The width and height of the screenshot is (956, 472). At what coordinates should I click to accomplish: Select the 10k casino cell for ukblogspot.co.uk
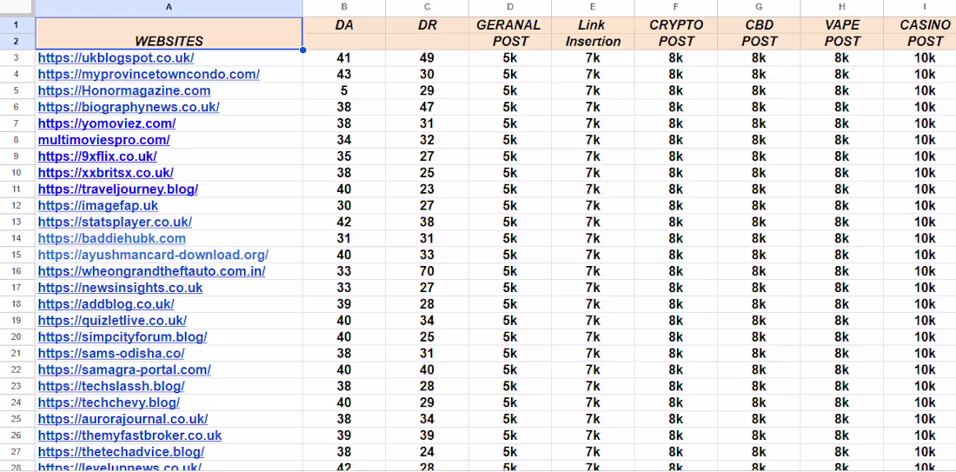(x=920, y=58)
